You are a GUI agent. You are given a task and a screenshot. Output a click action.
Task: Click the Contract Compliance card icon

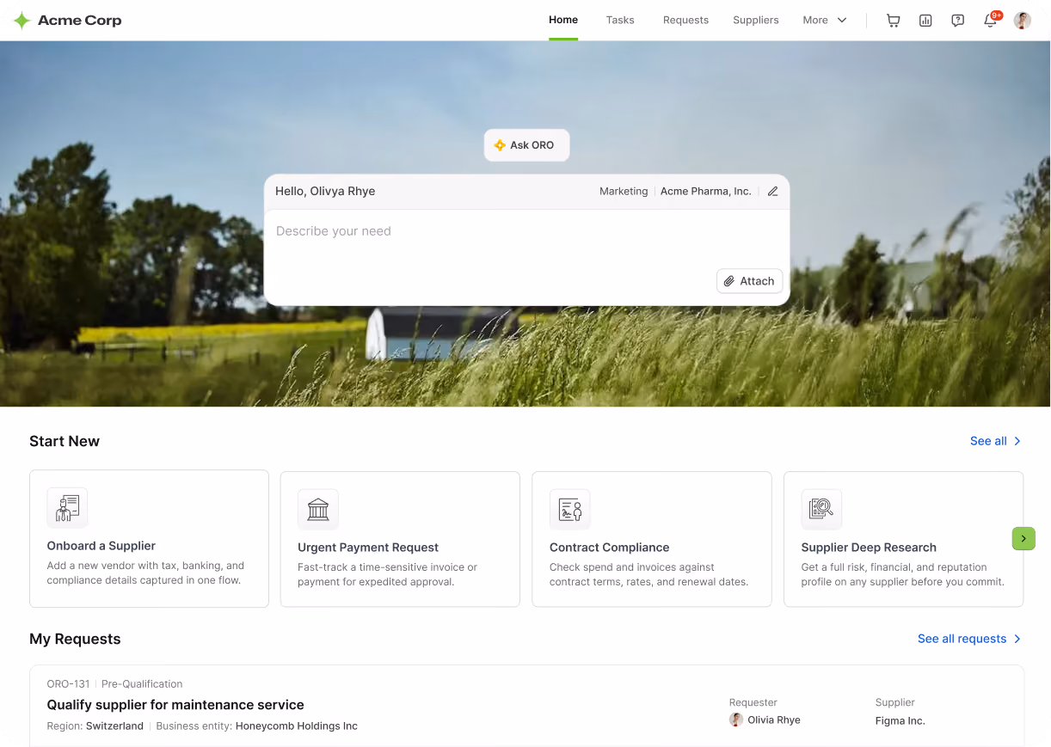(x=570, y=510)
